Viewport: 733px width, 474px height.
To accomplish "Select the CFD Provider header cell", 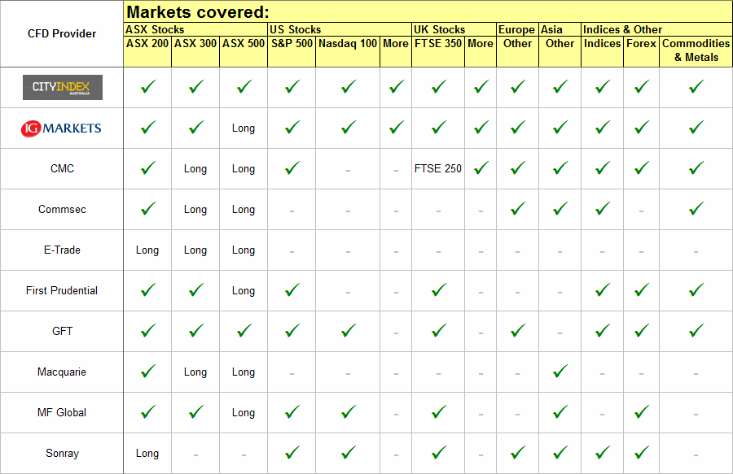I will pyautogui.click(x=62, y=33).
